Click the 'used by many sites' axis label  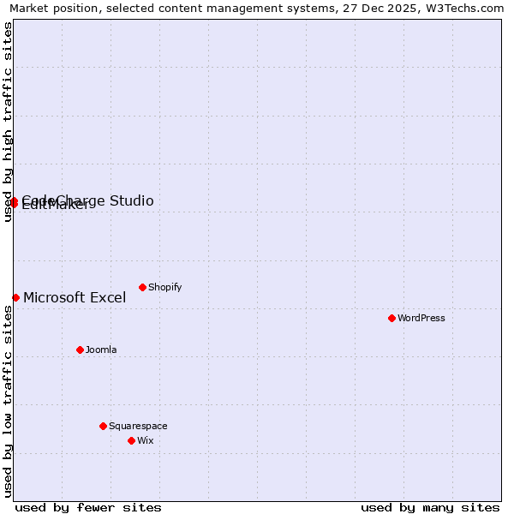[430, 508]
